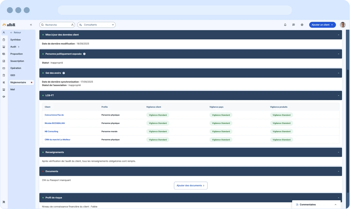Click the user profile avatar
The height and width of the screenshot is (209, 350).
point(343,25)
